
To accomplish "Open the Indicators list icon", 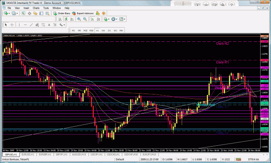I will tap(105, 19).
